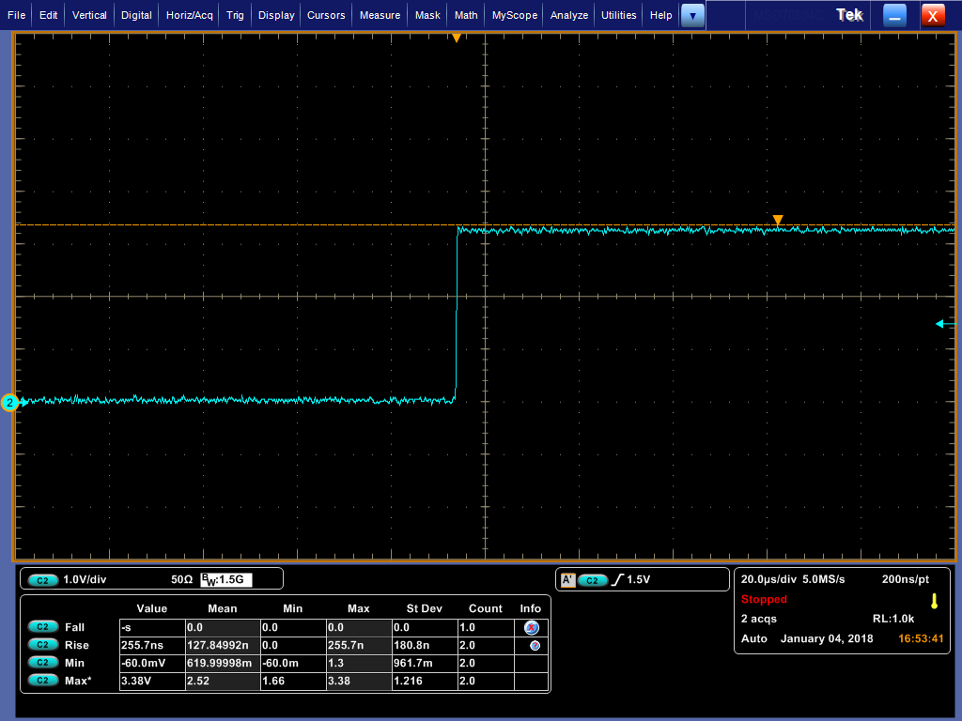Click the C2 badge for Fall measurement
Screen dimensions: 962x721
pos(43,626)
